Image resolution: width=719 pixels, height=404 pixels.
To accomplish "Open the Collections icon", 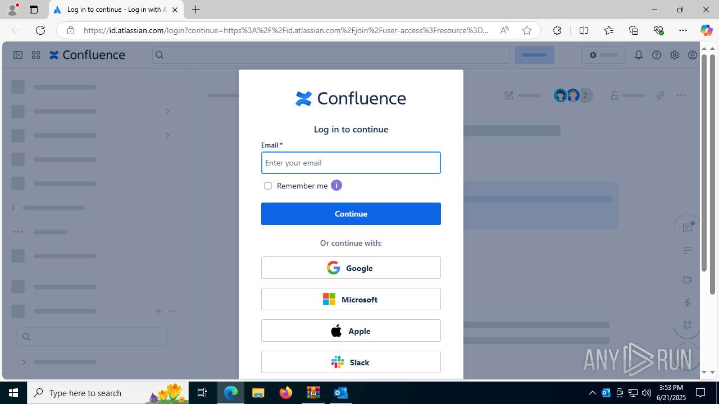I will (634, 30).
